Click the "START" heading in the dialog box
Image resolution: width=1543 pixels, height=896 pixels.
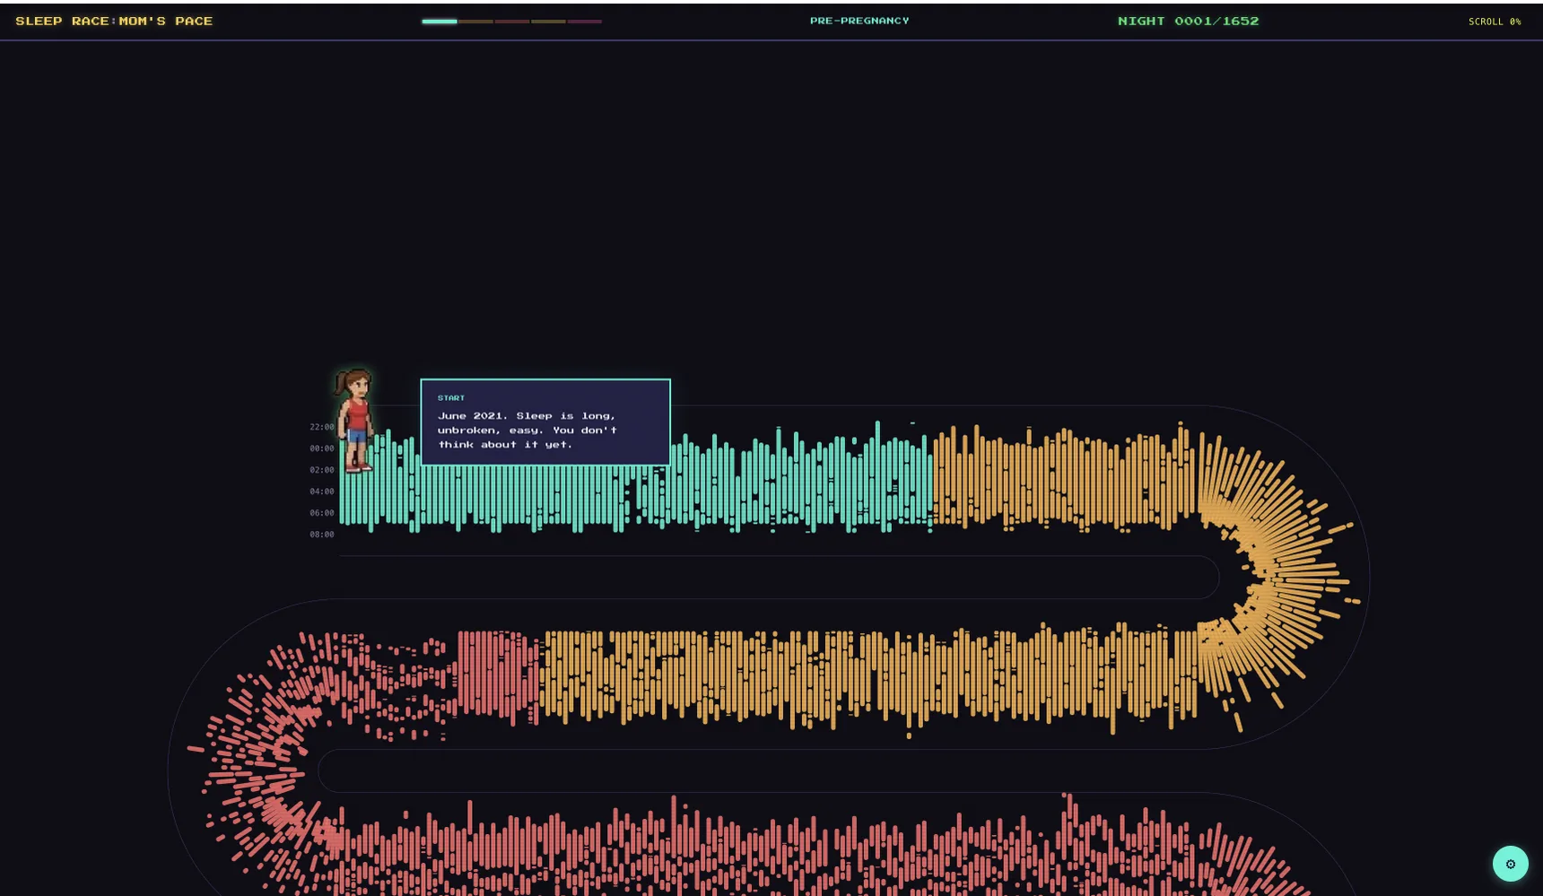pyautogui.click(x=451, y=397)
